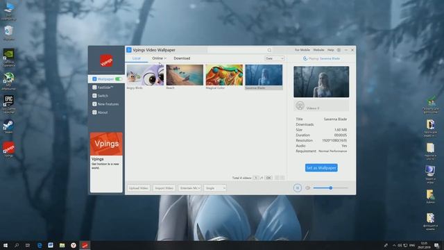Open the New Features sidebar item
The width and height of the screenshot is (444, 250).
coord(106,104)
